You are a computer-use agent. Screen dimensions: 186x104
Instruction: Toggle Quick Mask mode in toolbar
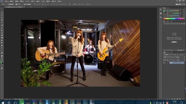point(2,66)
